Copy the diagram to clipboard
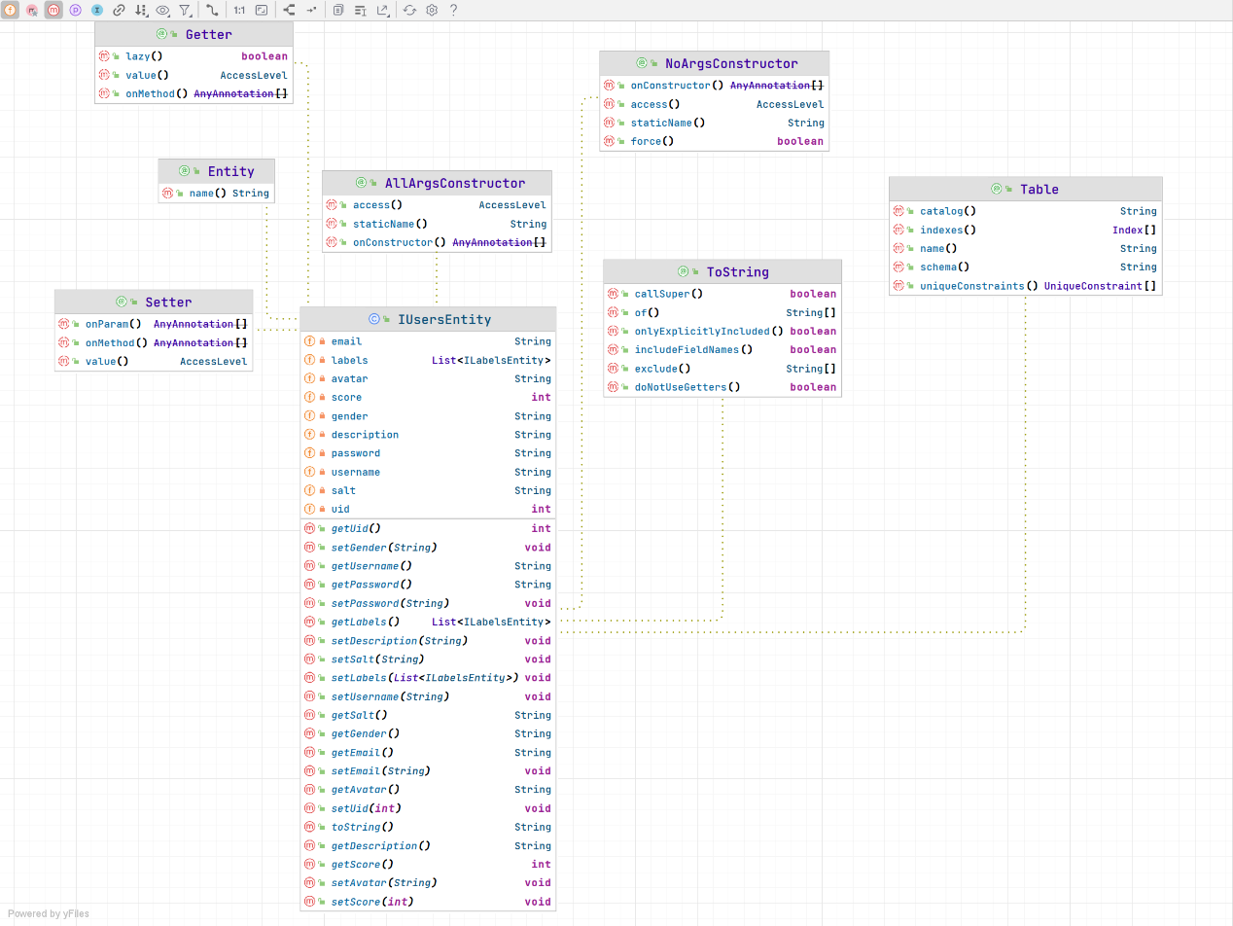The image size is (1233, 926). click(x=338, y=10)
